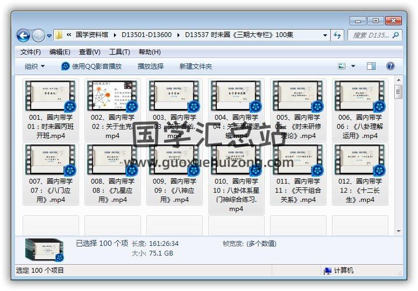Image resolution: width=418 pixels, height=291 pixels.
Task: Open the 文件(F) menu
Action: (30, 52)
